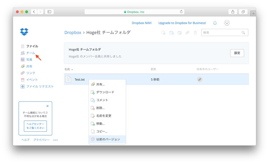Click the Test.txt file icon
269x164 pixels.
tap(68, 79)
